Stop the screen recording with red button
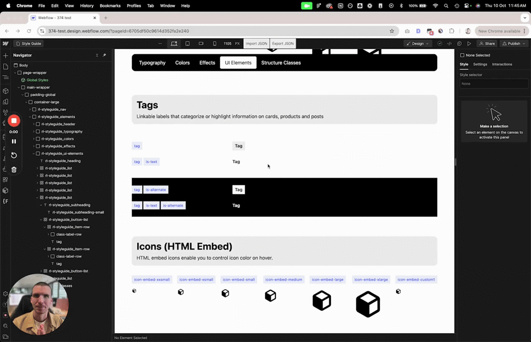The image size is (531, 342). click(x=14, y=121)
